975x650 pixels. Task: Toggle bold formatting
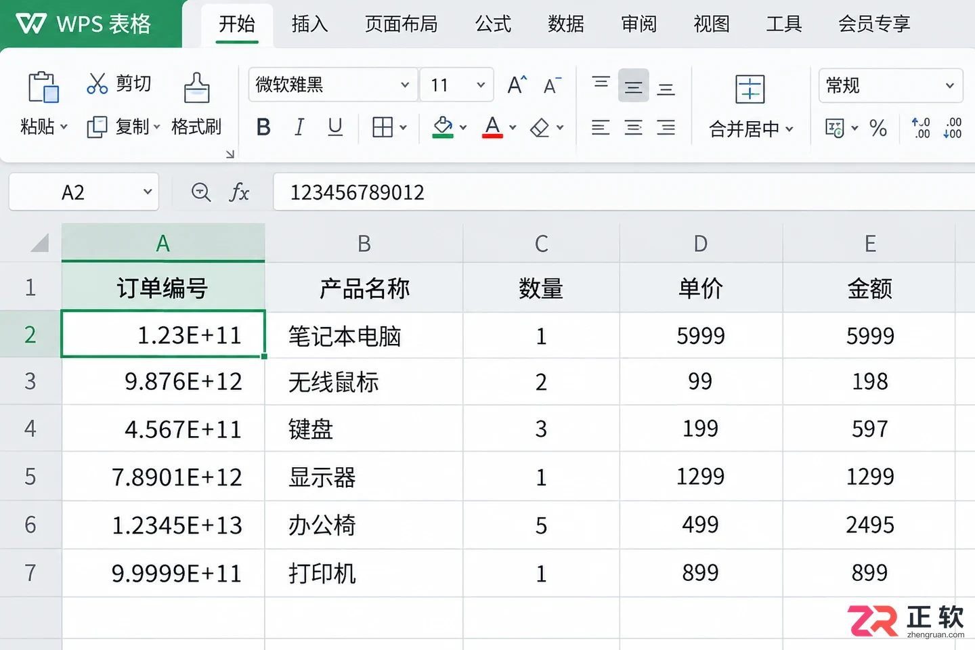[263, 127]
